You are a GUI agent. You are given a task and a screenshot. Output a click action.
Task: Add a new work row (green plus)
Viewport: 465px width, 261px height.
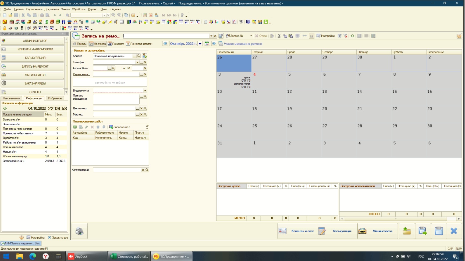pos(75,127)
